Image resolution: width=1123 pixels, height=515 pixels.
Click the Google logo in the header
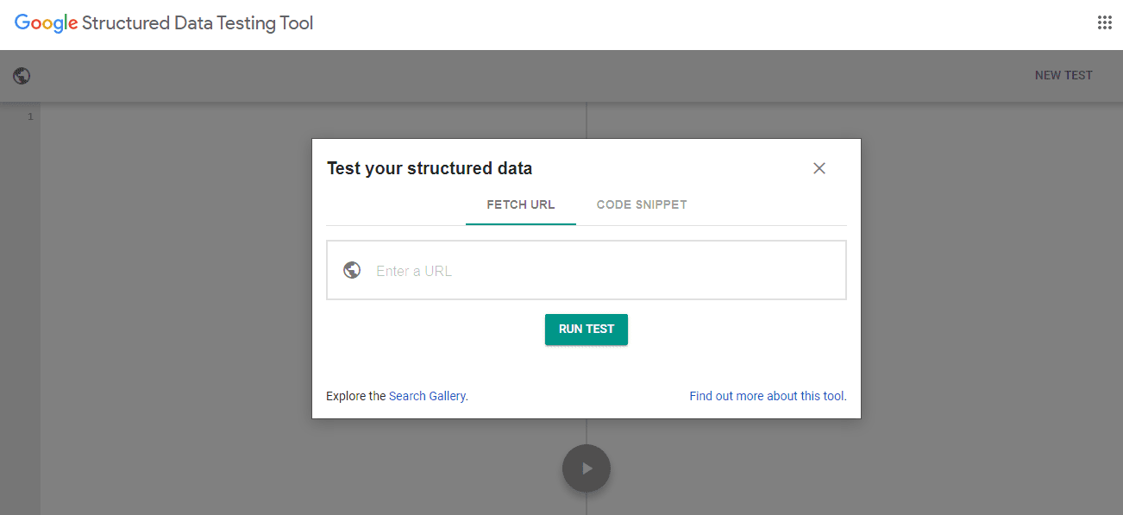coord(47,24)
